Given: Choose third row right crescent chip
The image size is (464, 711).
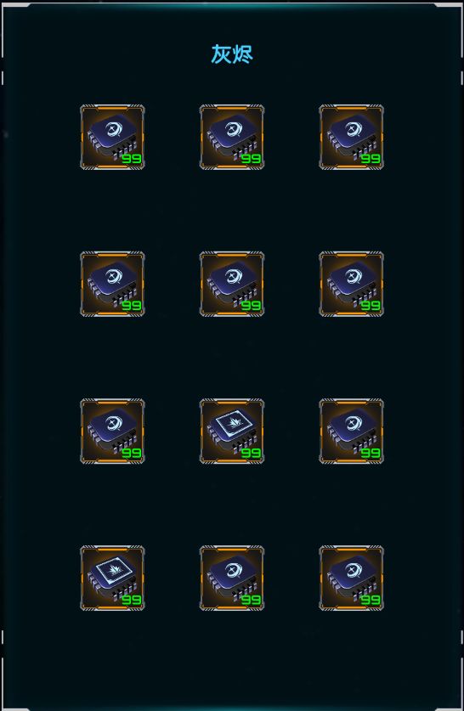Looking at the screenshot, I should (352, 432).
